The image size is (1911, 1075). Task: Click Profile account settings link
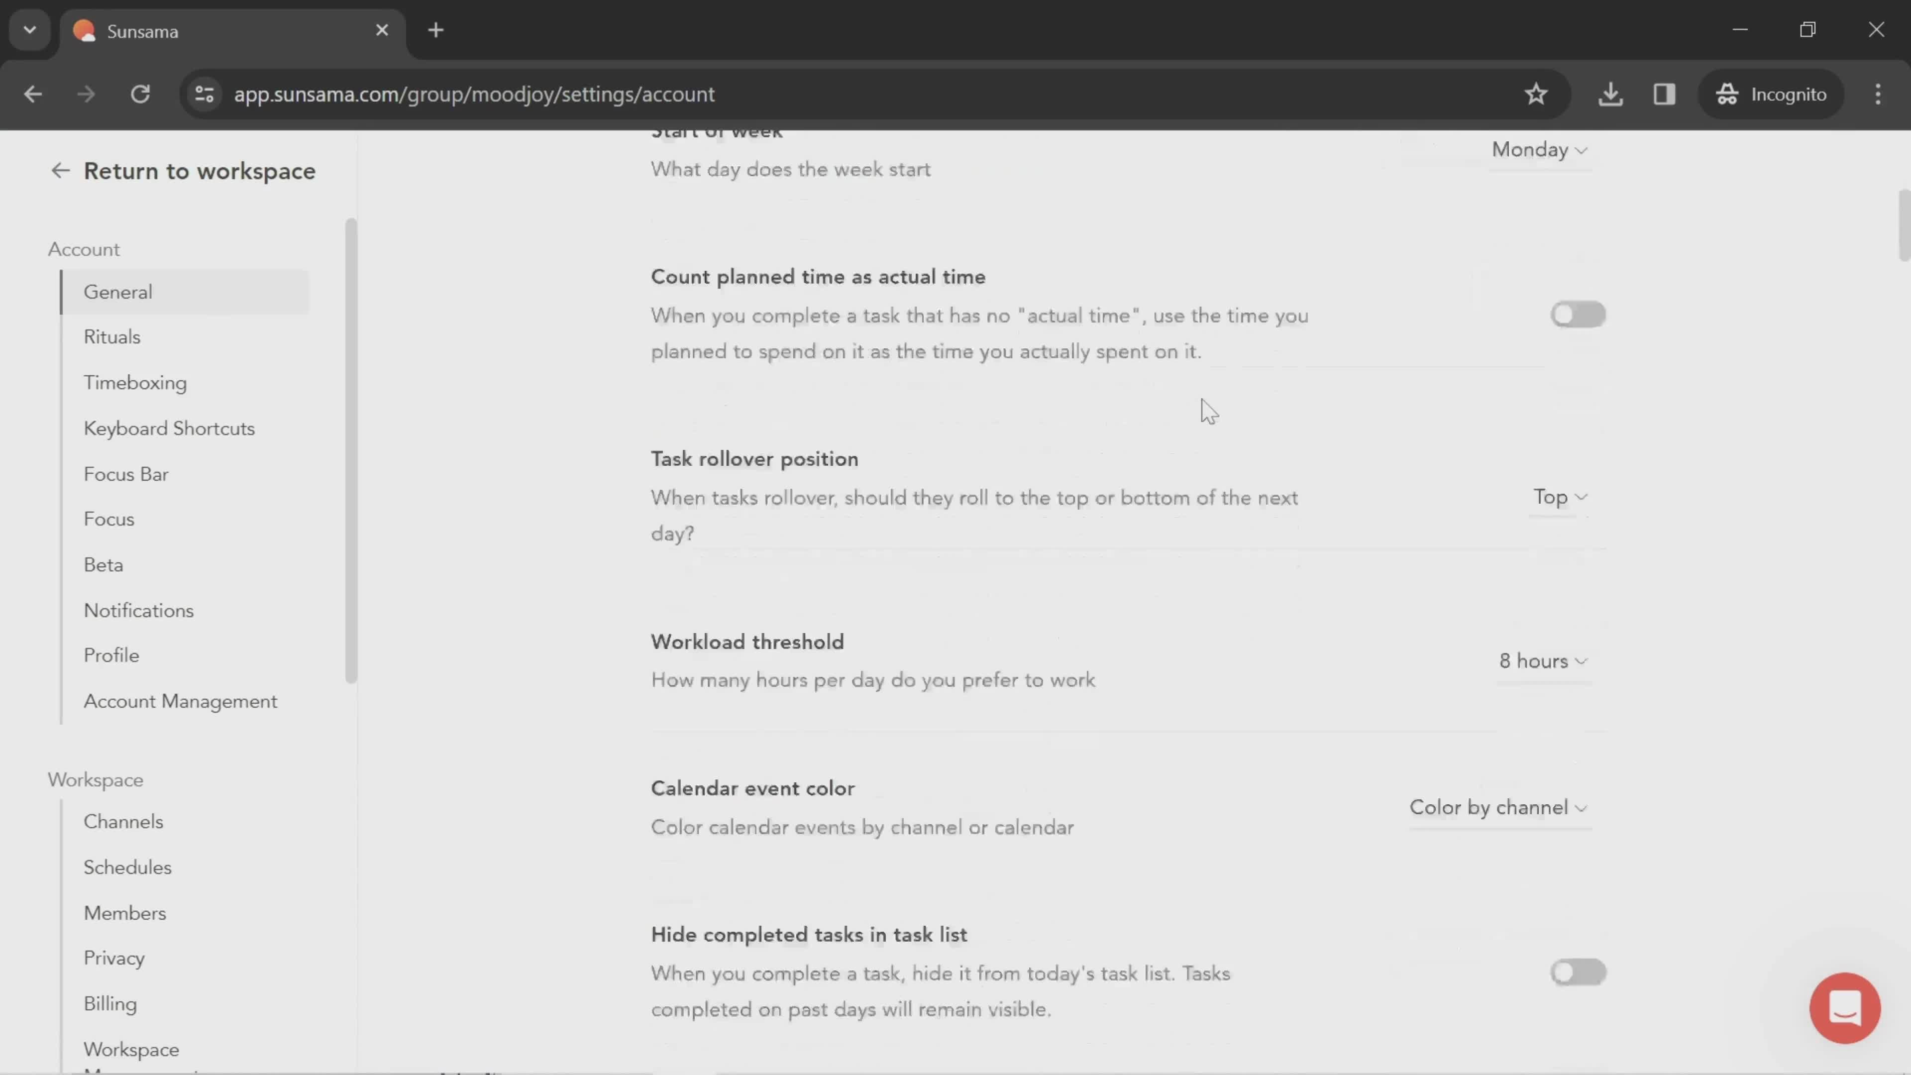(x=110, y=655)
